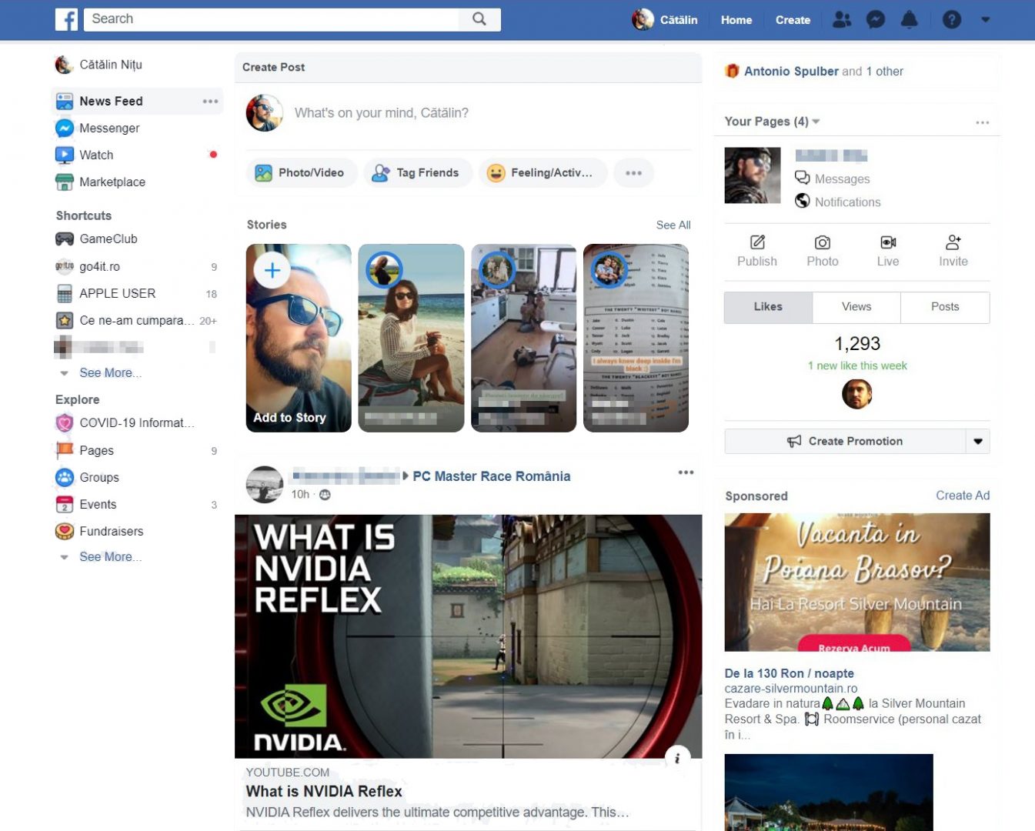Open the Quick Help question mark icon
This screenshot has height=831, width=1035.
[951, 20]
